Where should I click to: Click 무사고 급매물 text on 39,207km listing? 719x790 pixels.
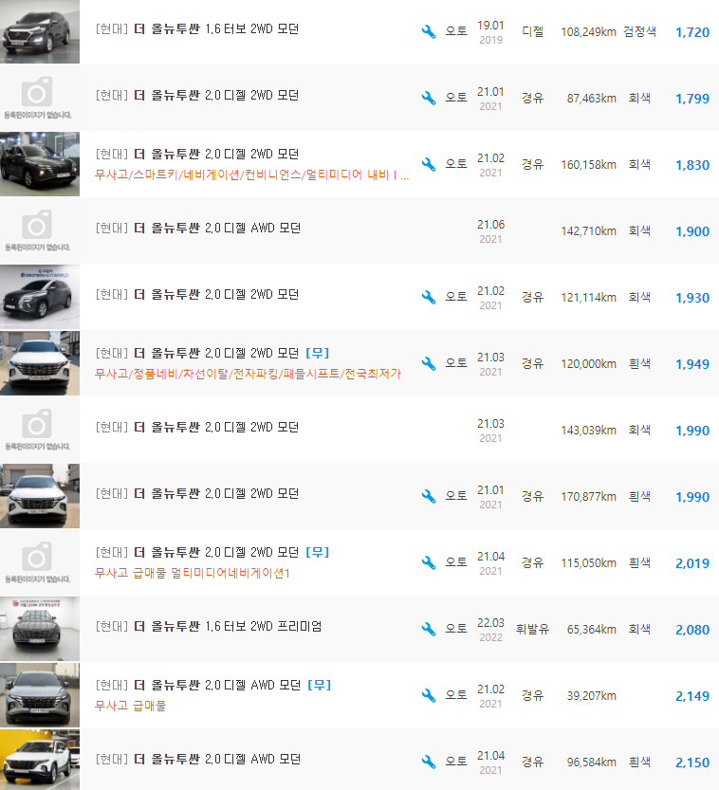(x=131, y=706)
